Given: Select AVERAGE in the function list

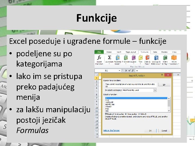Looking at the screenshot, I should point(136,102).
